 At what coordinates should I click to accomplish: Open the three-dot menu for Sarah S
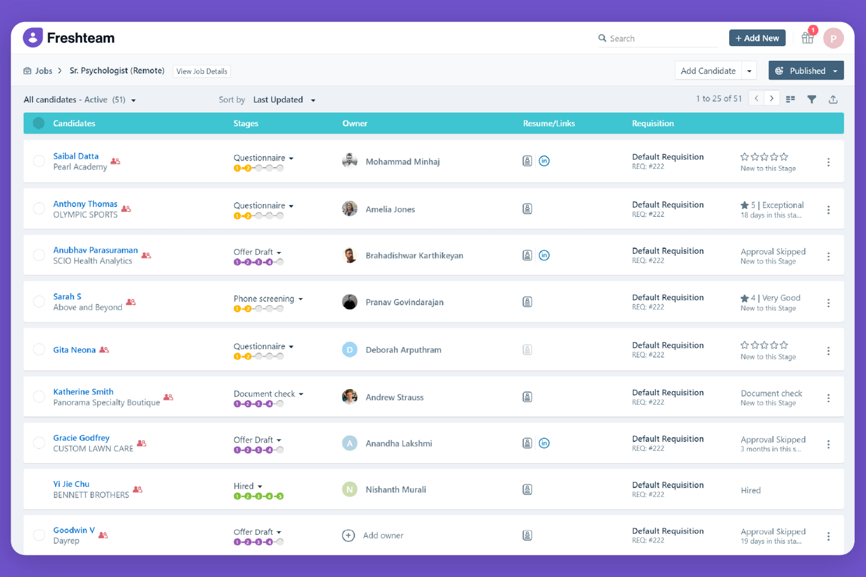(x=829, y=303)
